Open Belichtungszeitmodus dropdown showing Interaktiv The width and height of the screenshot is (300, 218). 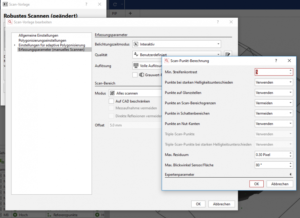(177, 44)
